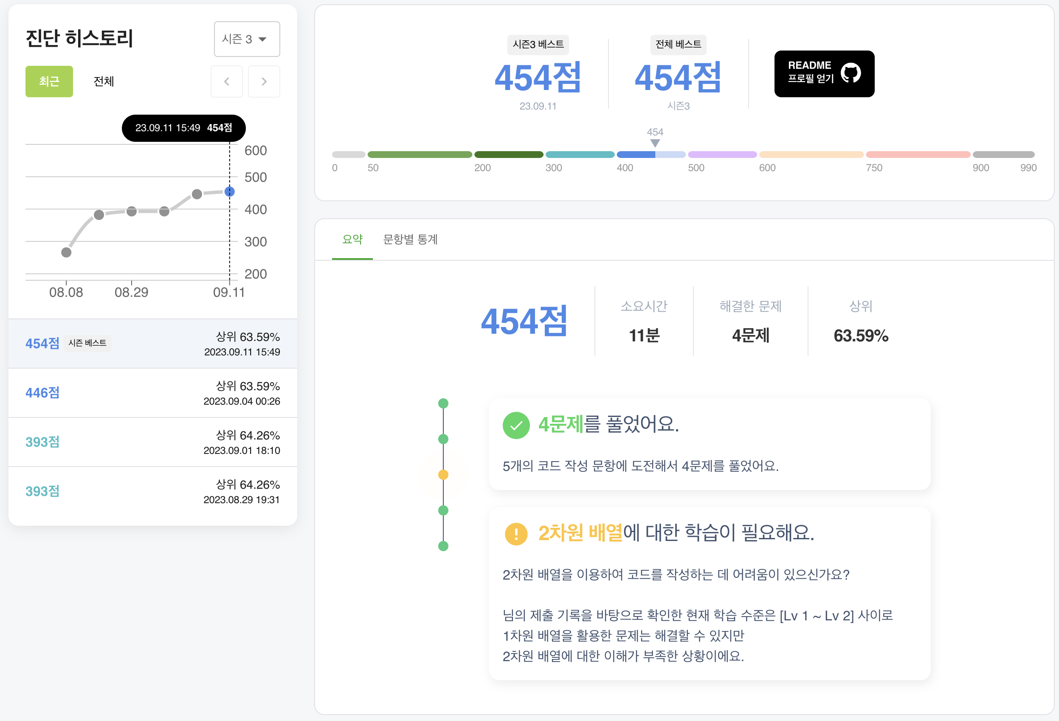
Task: Click the first gray data point near 08.08
Action: click(x=66, y=252)
